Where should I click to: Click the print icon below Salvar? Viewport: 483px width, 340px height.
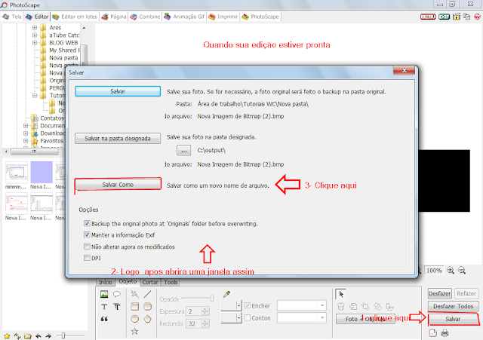(445, 333)
